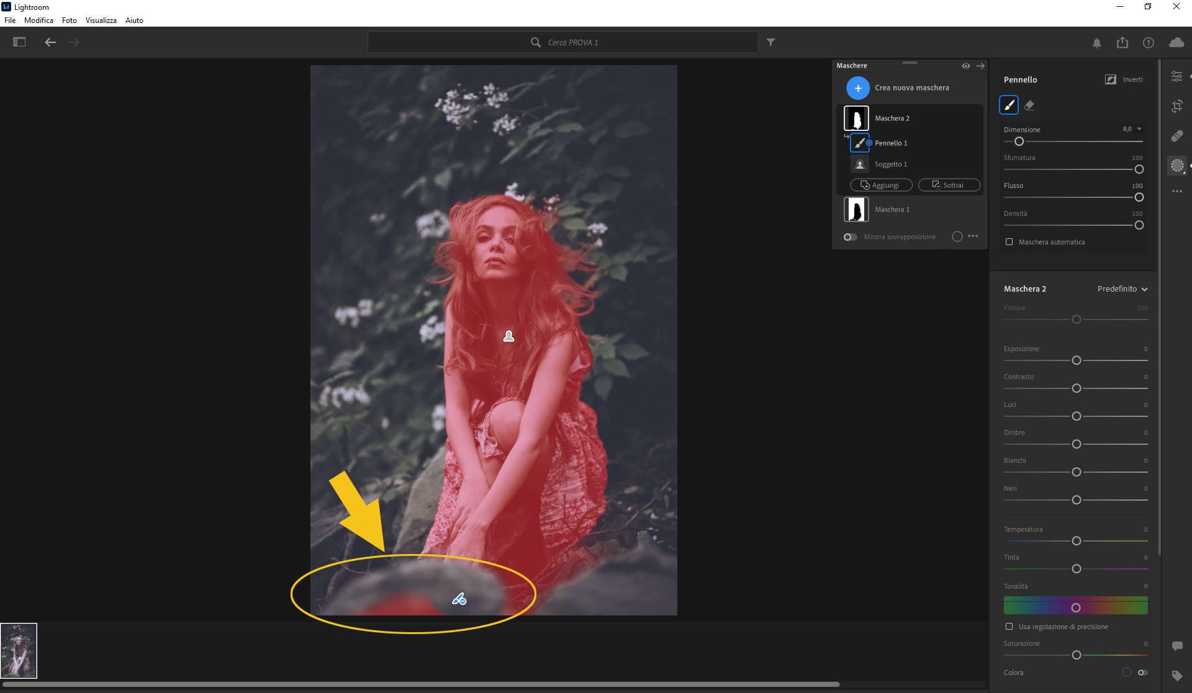Click the plus to create new mask
Screen dimensions: 1192x693
click(857, 88)
